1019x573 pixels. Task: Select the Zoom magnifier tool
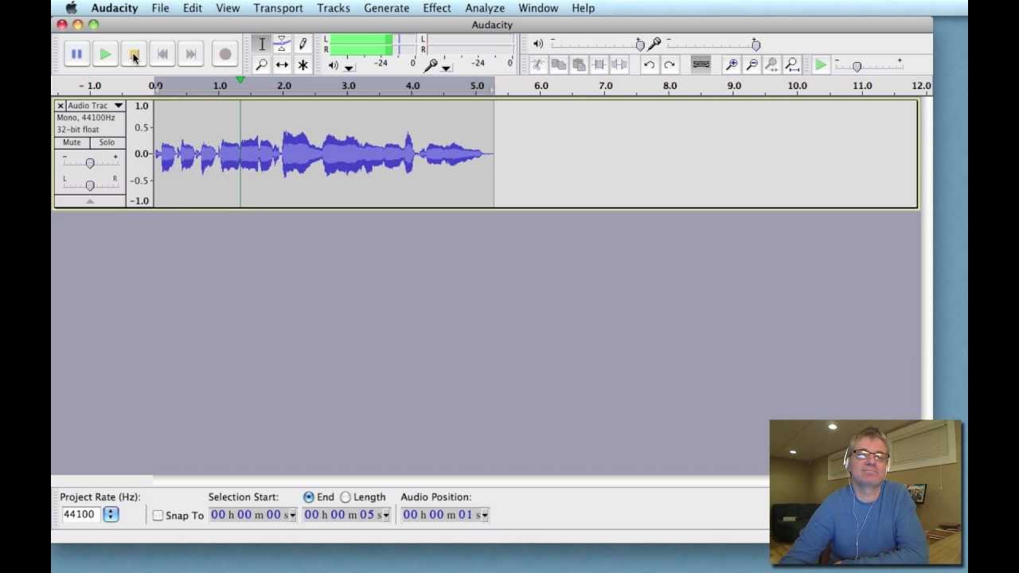click(262, 64)
